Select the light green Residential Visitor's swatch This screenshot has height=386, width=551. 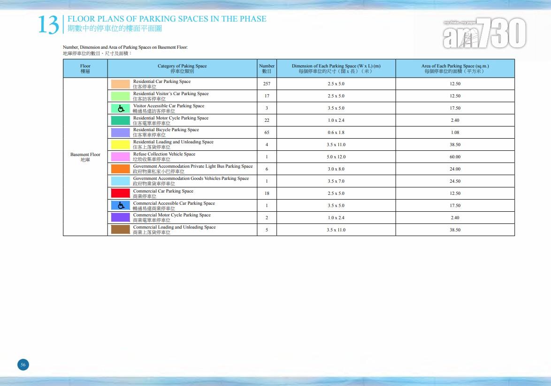(x=120, y=96)
